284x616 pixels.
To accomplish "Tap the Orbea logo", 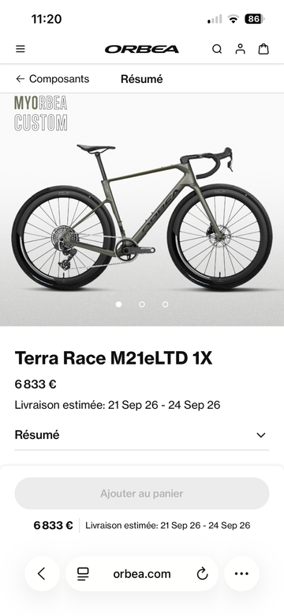I will (142, 49).
